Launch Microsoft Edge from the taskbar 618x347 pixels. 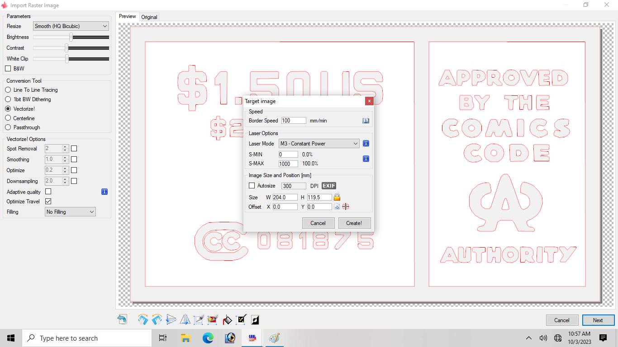(x=208, y=338)
